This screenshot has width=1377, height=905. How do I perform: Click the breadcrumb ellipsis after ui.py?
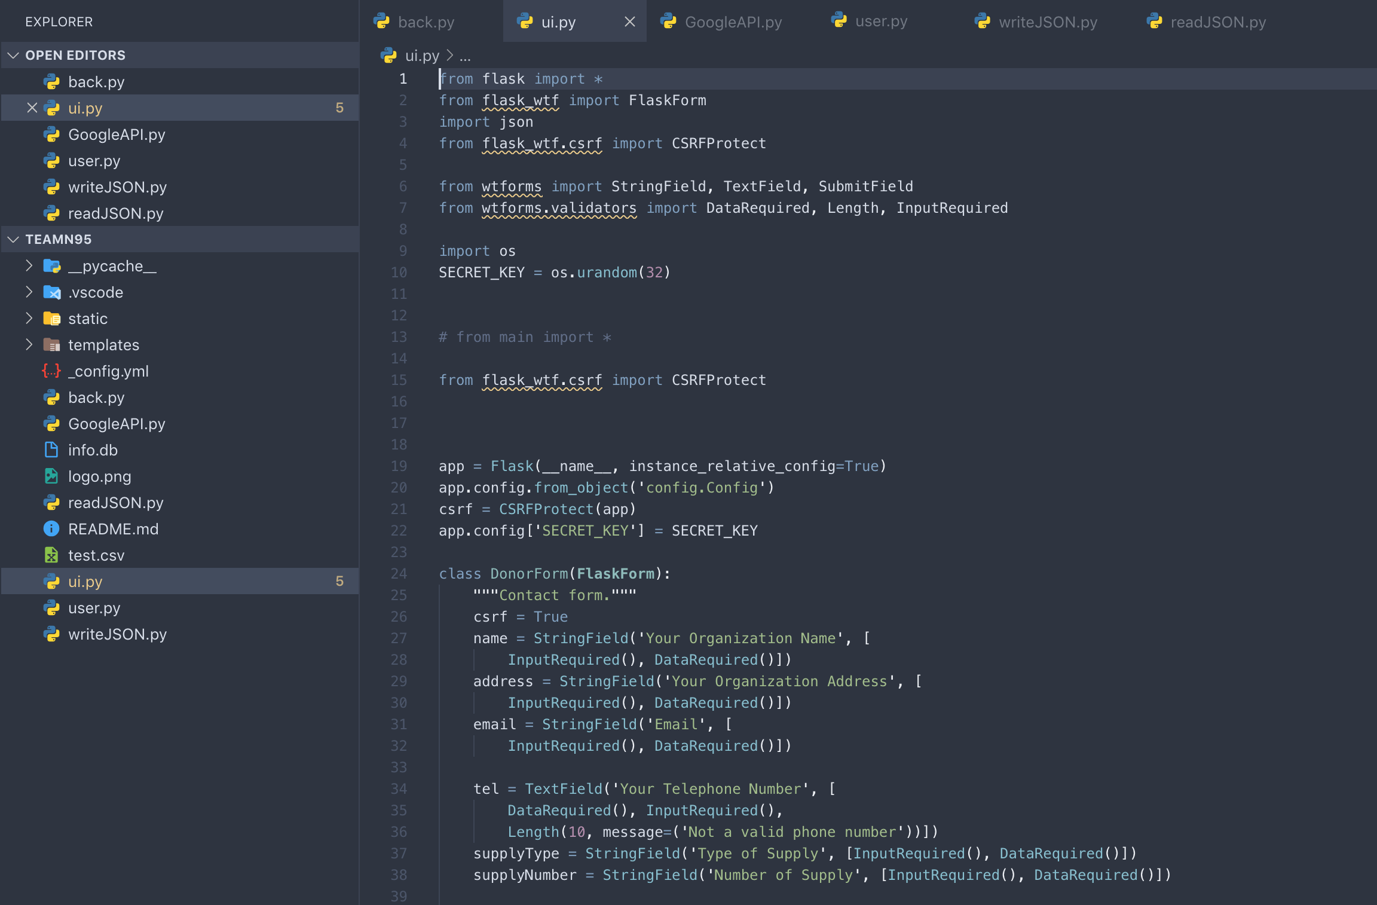[x=465, y=56]
